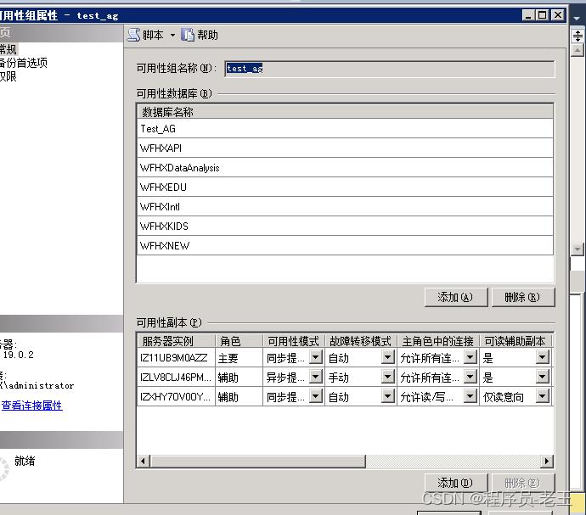Open the Script dropdown arrow
586x515 pixels.
[172, 35]
